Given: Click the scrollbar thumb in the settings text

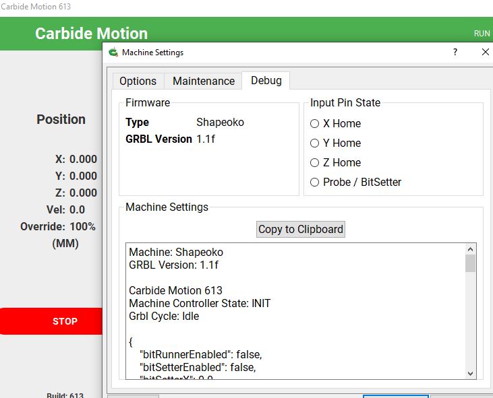Looking at the screenshot, I should click(x=470, y=263).
